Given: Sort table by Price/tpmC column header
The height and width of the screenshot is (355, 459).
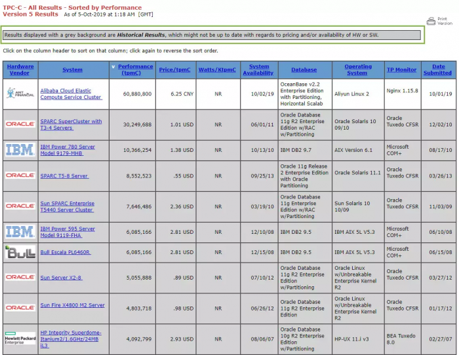Looking at the screenshot, I should tap(175, 69).
